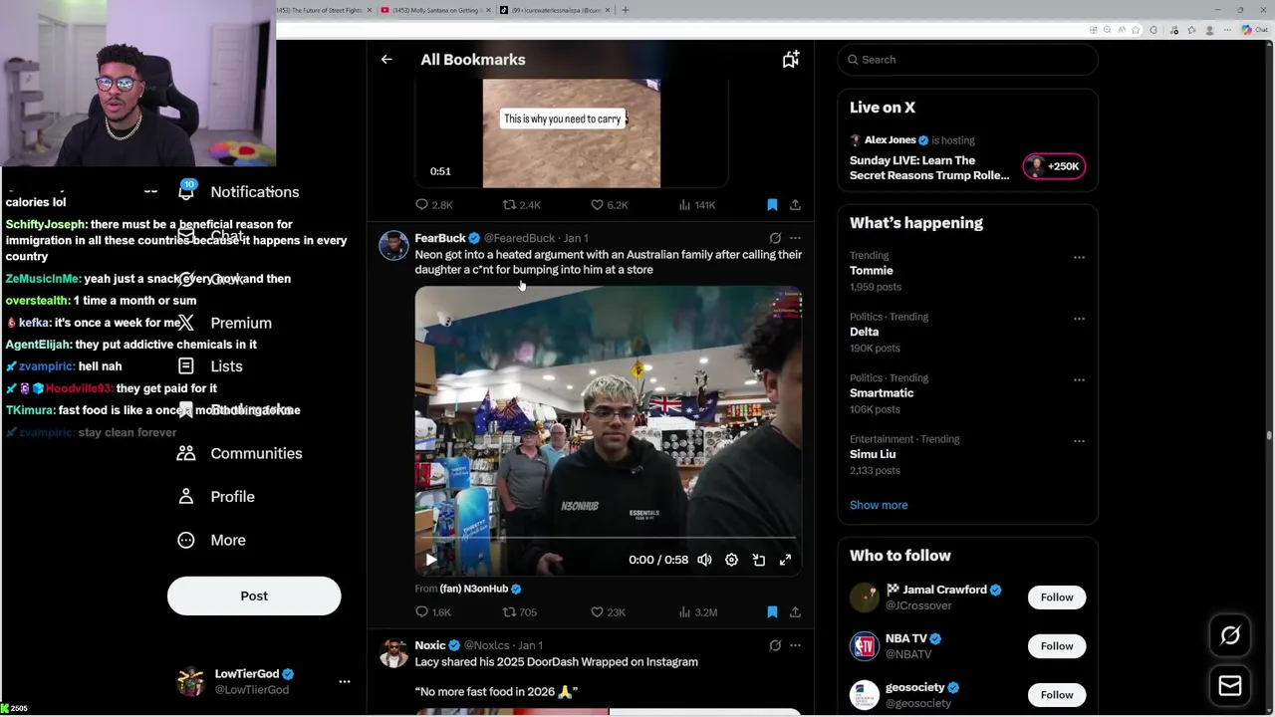Enter fullscreen on the video

(785, 560)
